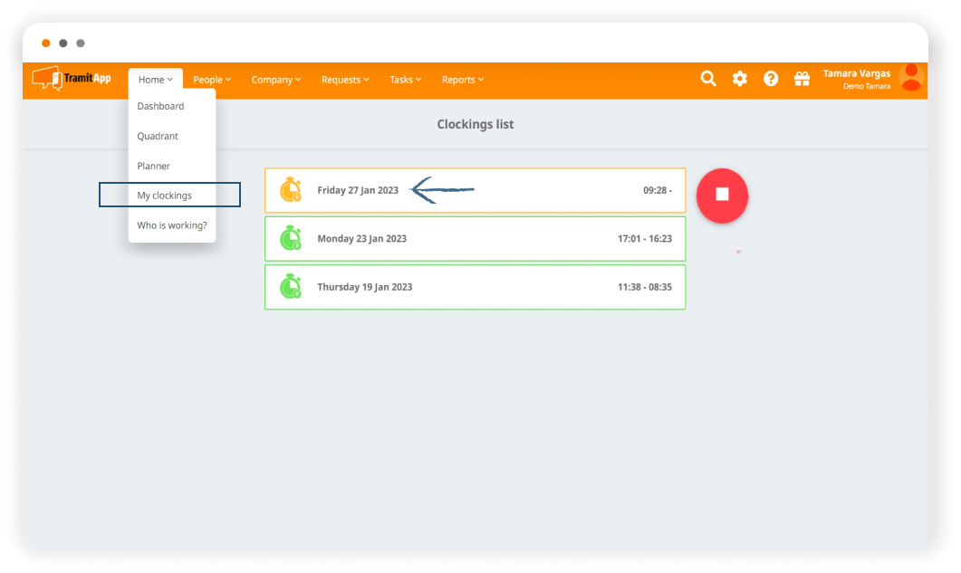Select Who is working? menu item
This screenshot has height=573, width=961.
pos(172,225)
